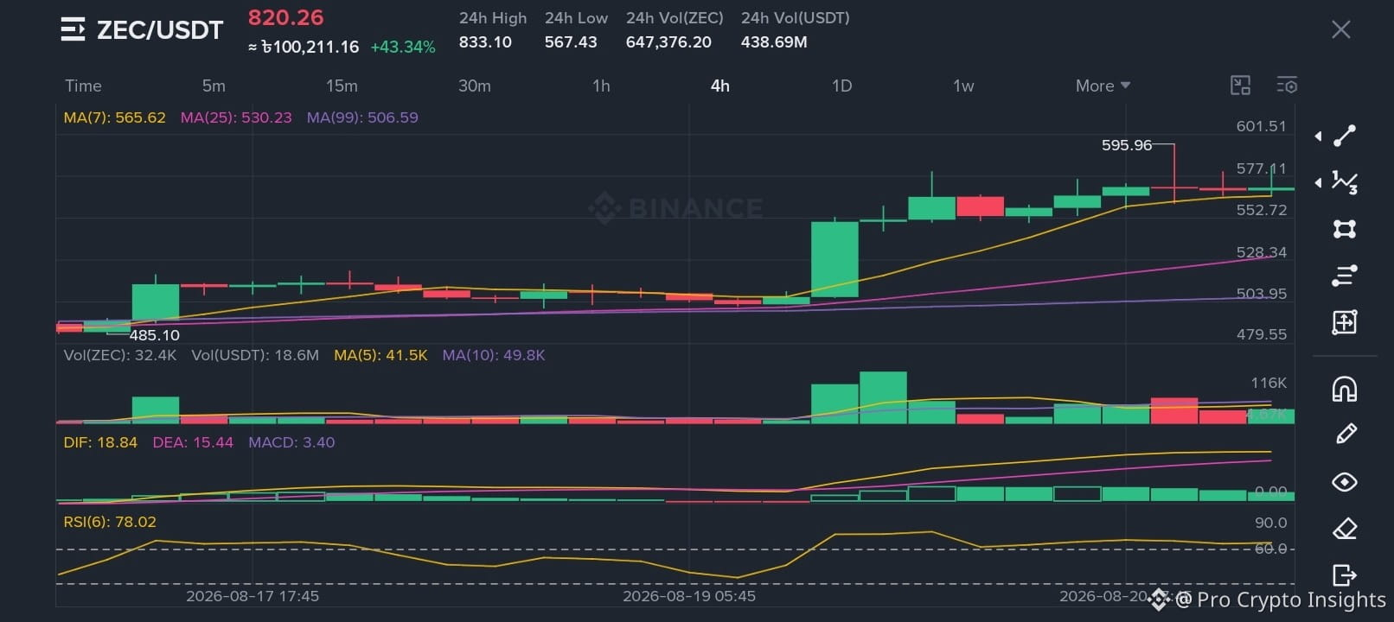Expand the More intervals dropdown
The width and height of the screenshot is (1394, 622).
click(1103, 86)
